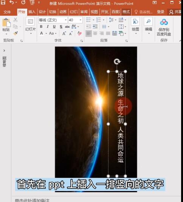This screenshot has width=183, height=202.
Task: Cut selection with the scissors icon
Action: 16,20
